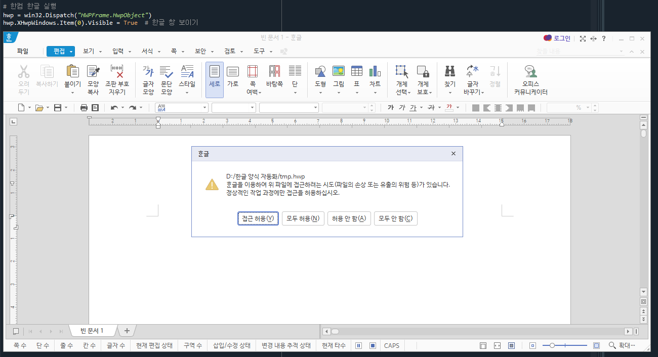Click 접근 허용(Y) button in dialog
The width and height of the screenshot is (658, 357).
258,218
